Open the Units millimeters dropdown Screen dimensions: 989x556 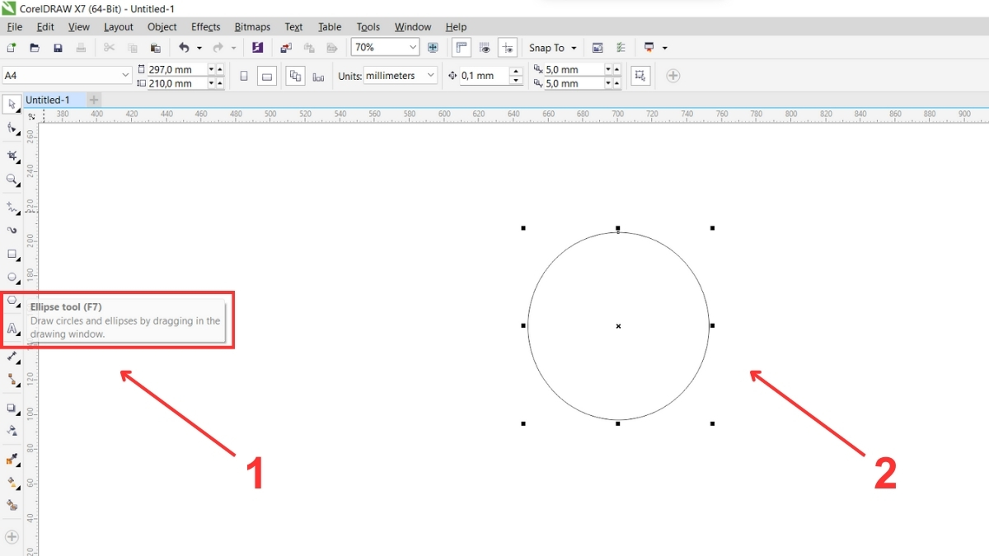point(431,75)
